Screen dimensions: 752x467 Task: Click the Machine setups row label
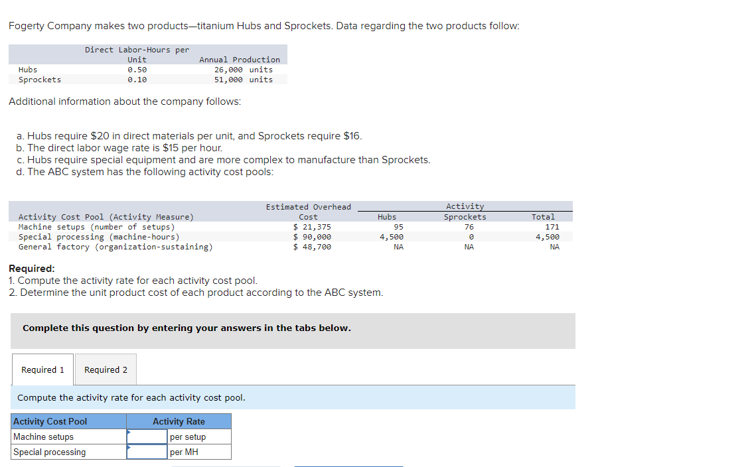click(44, 436)
